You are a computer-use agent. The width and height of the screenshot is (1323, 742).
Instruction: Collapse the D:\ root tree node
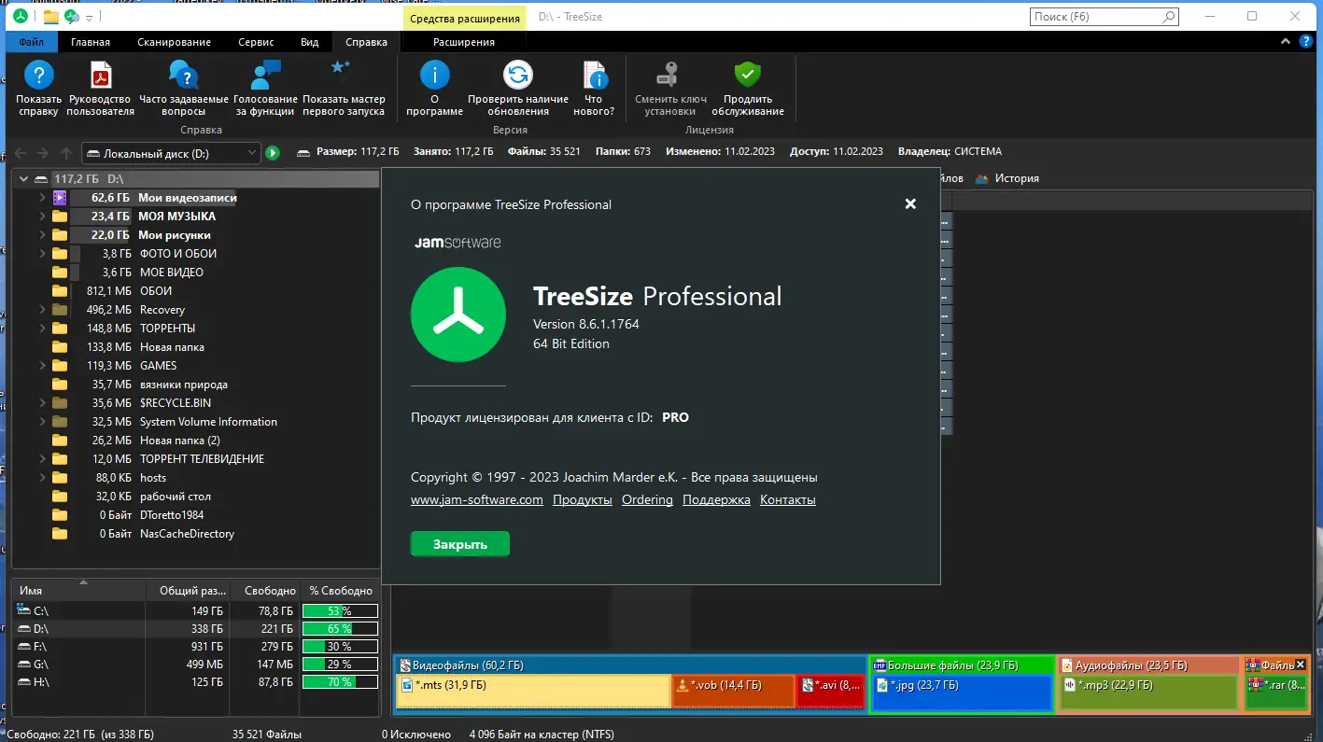22,178
